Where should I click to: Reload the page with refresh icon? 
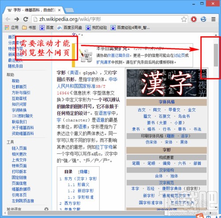[x=26, y=19]
